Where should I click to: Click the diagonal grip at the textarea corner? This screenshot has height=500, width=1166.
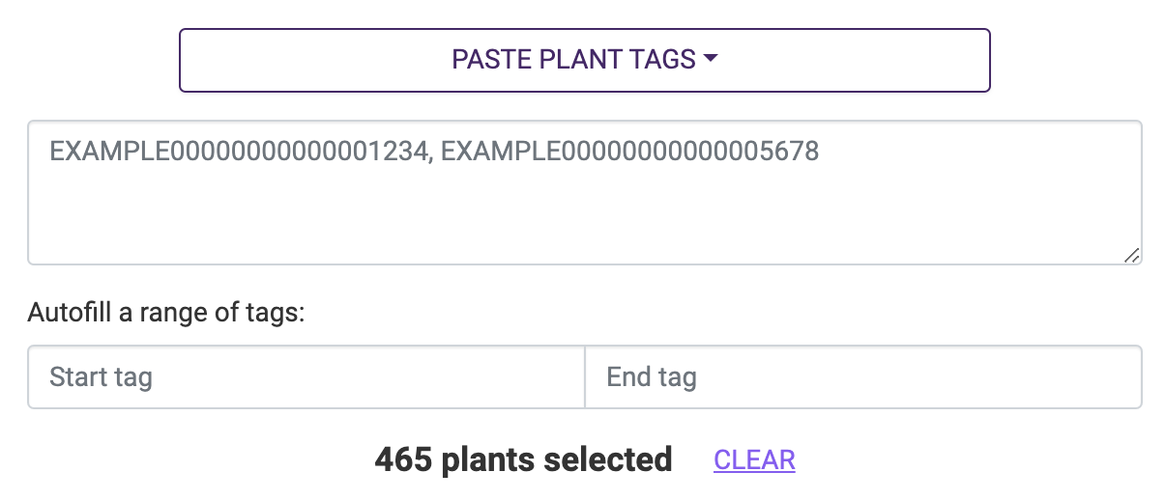(1131, 255)
